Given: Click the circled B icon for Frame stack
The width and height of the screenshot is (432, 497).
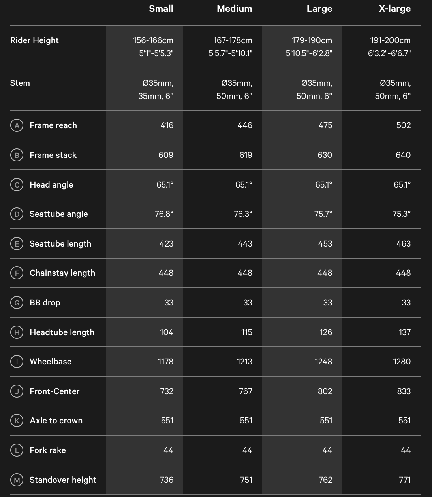Looking at the screenshot, I should click(x=17, y=155).
